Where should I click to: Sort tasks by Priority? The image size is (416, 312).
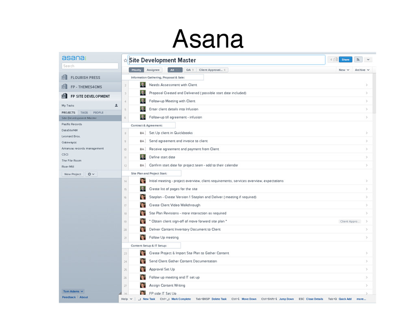[136, 70]
